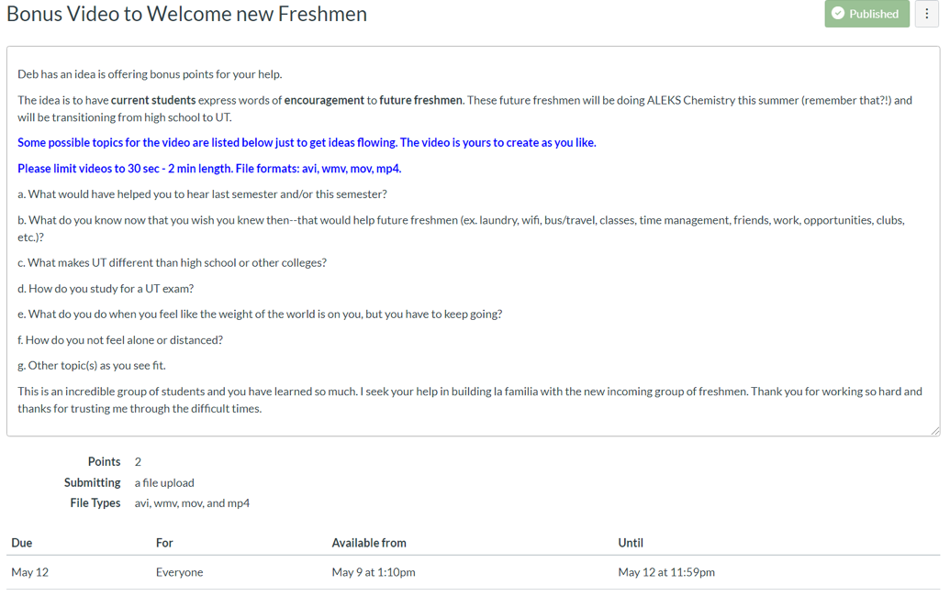Open the three-dot more options menu
The image size is (950, 596).
tap(926, 14)
